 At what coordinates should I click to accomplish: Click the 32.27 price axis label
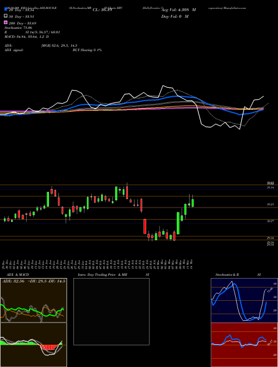(271, 221)
